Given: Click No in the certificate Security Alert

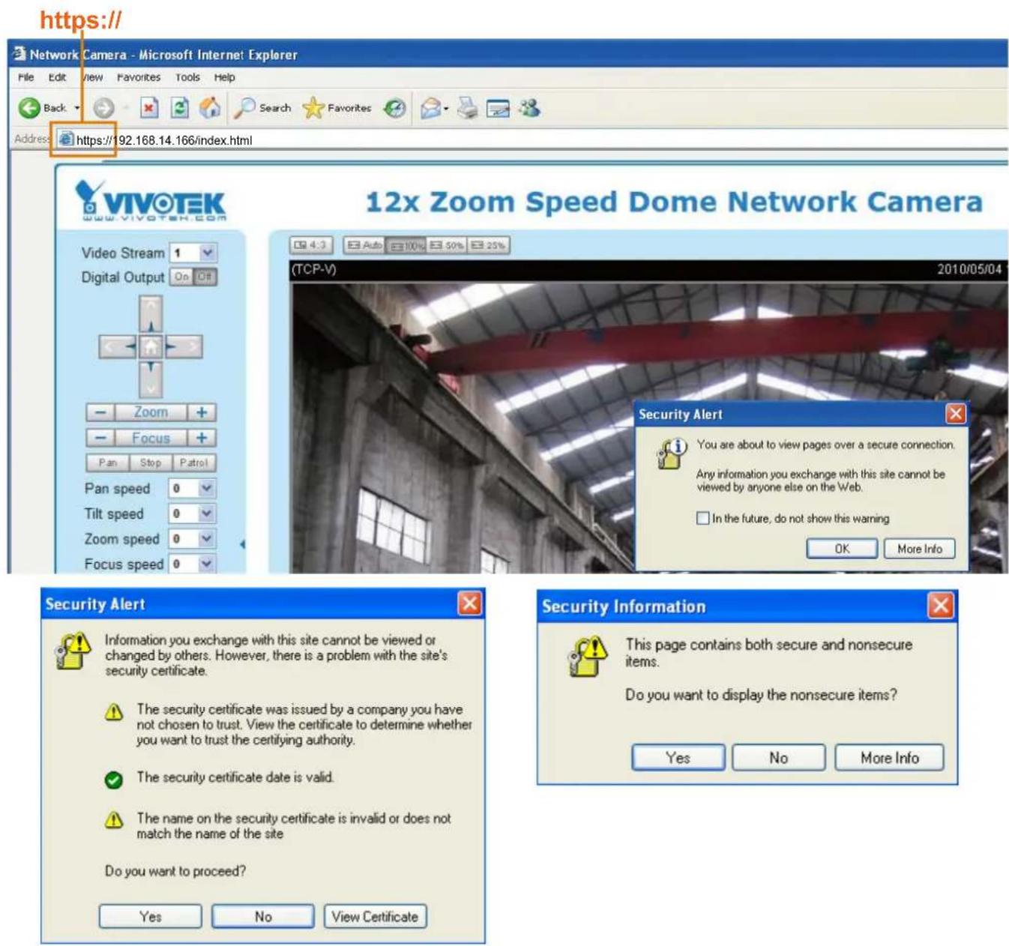Looking at the screenshot, I should [263, 916].
